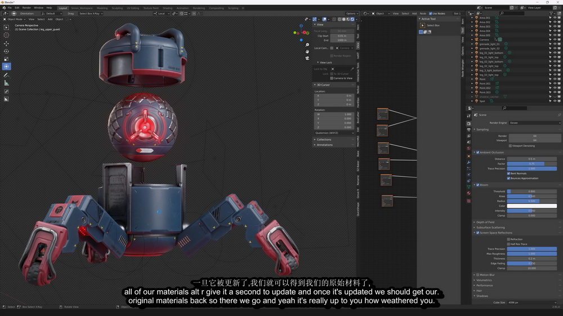Screen dimensions: 563x316
Task: Click the Blender logo menu icon
Action: tap(3, 8)
